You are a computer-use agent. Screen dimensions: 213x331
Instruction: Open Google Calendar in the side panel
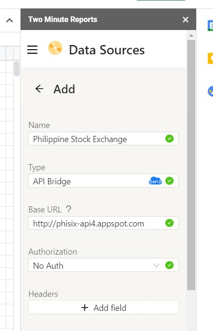[210, 25]
